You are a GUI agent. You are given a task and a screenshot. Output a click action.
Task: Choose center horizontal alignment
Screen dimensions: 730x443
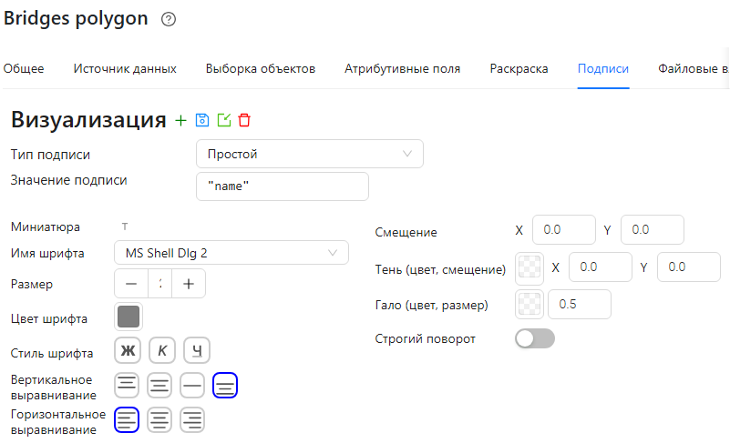(159, 419)
